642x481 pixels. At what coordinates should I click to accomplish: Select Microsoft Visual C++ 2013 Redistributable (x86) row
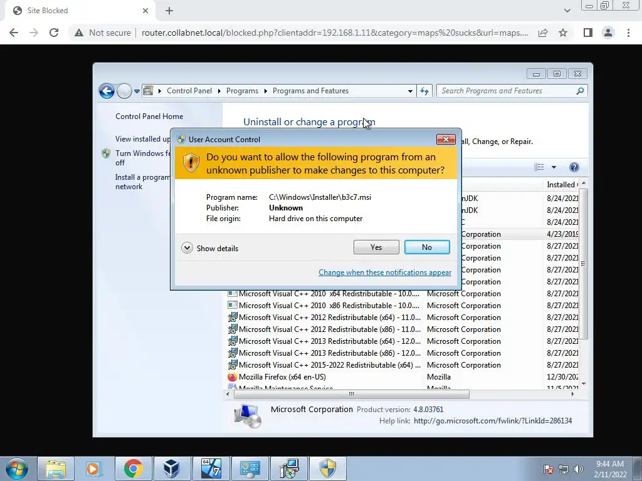pos(403,353)
